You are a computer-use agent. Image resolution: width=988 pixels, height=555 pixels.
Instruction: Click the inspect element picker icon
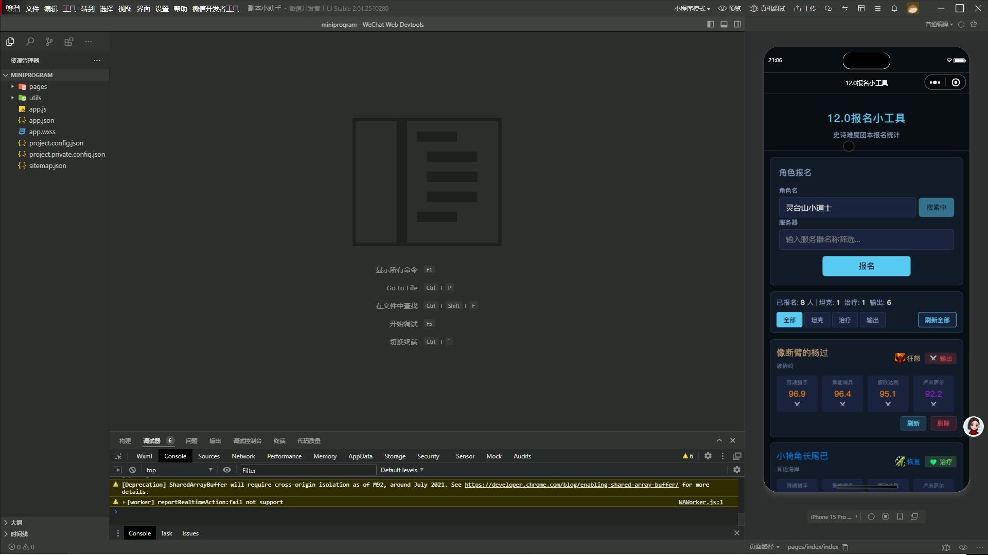click(x=118, y=456)
